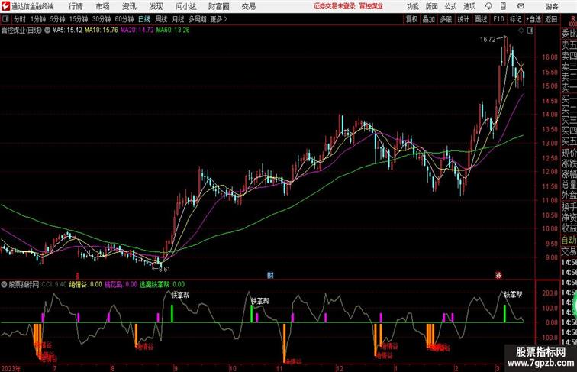Select the 周线 weekly chart tab
Screen dimensions: 577x372
tap(161, 19)
